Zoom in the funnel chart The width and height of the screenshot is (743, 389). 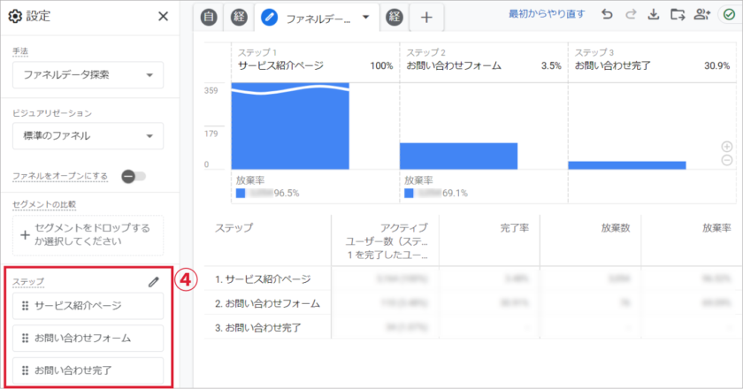point(727,146)
